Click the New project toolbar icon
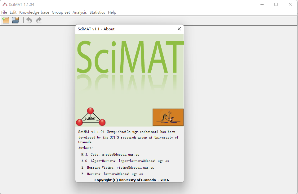 pyautogui.click(x=6, y=20)
